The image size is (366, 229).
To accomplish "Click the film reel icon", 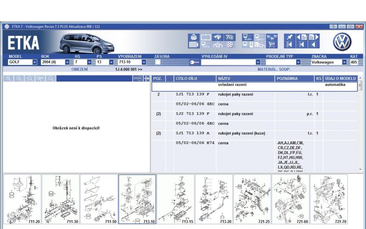I will 230,44.
